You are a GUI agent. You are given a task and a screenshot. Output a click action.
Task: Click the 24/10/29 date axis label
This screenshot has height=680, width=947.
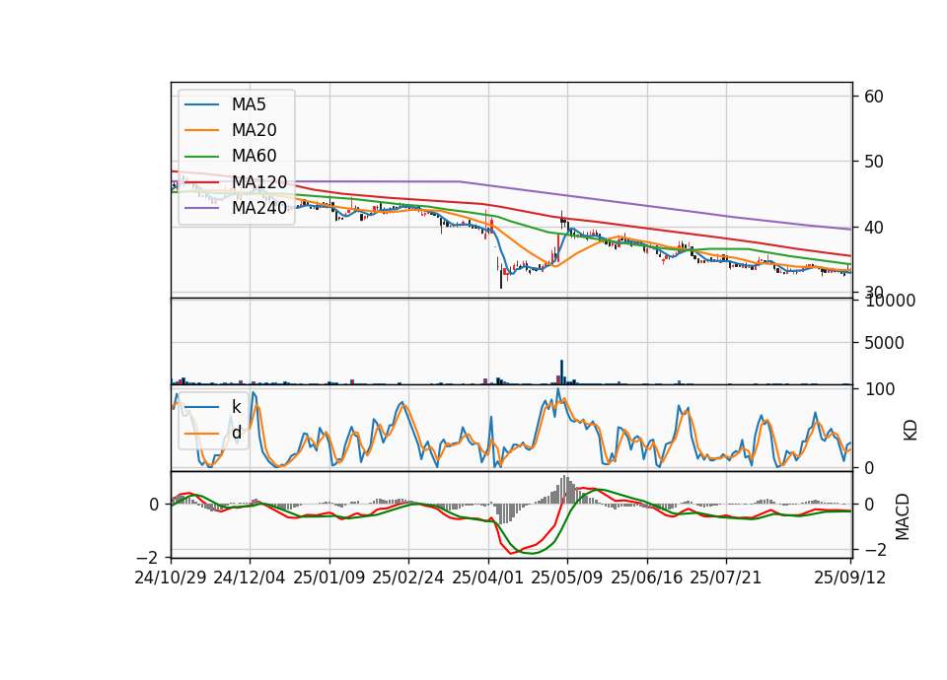pyautogui.click(x=171, y=578)
